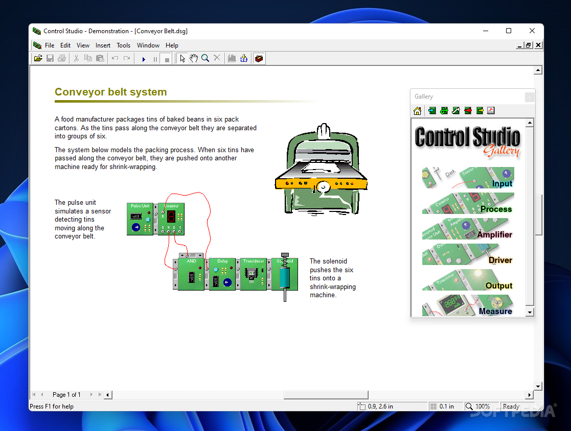Select the hand pan tool
Image resolution: width=571 pixels, height=431 pixels.
(x=193, y=58)
